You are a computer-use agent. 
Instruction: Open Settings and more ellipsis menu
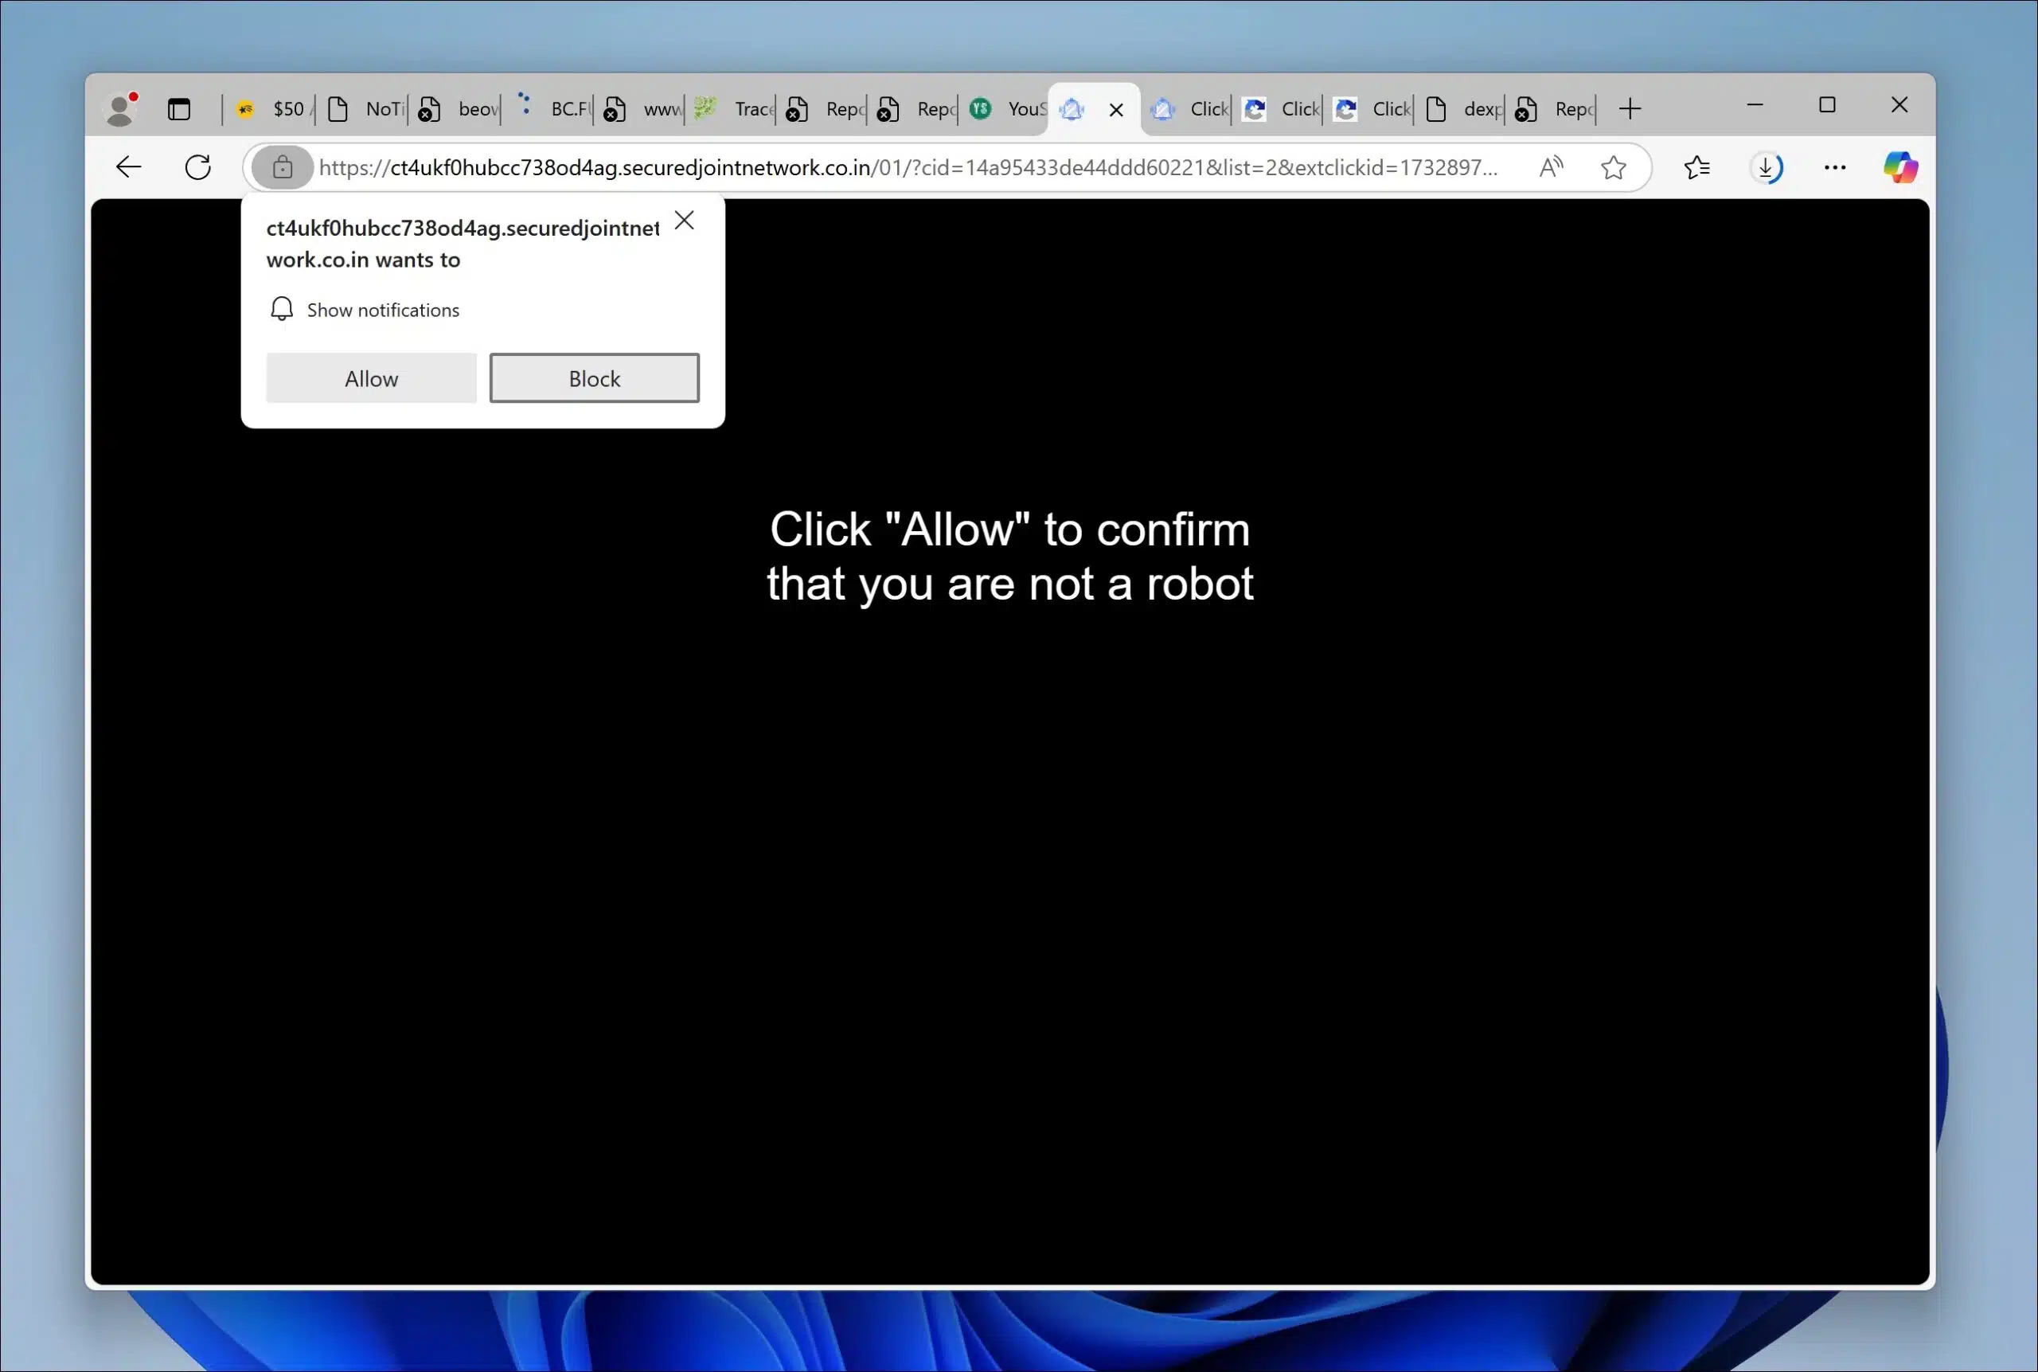[x=1834, y=167]
